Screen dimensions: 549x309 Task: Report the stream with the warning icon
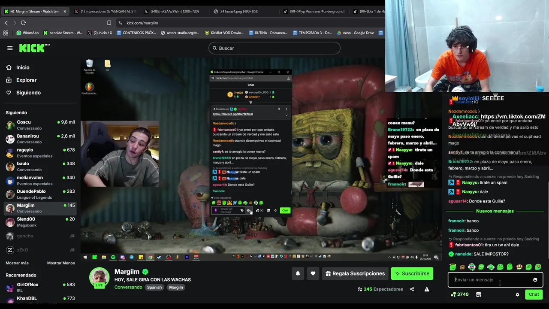[x=427, y=289]
